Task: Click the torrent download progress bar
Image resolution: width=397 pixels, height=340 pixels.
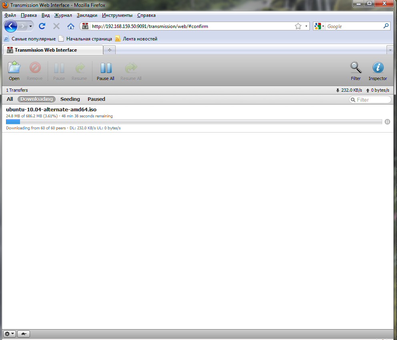Action: click(x=194, y=122)
